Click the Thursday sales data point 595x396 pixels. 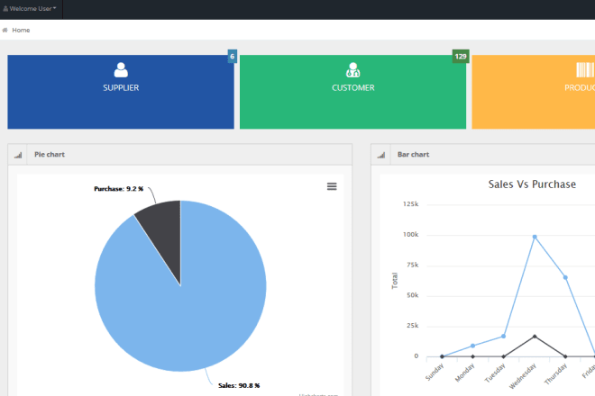click(x=565, y=277)
